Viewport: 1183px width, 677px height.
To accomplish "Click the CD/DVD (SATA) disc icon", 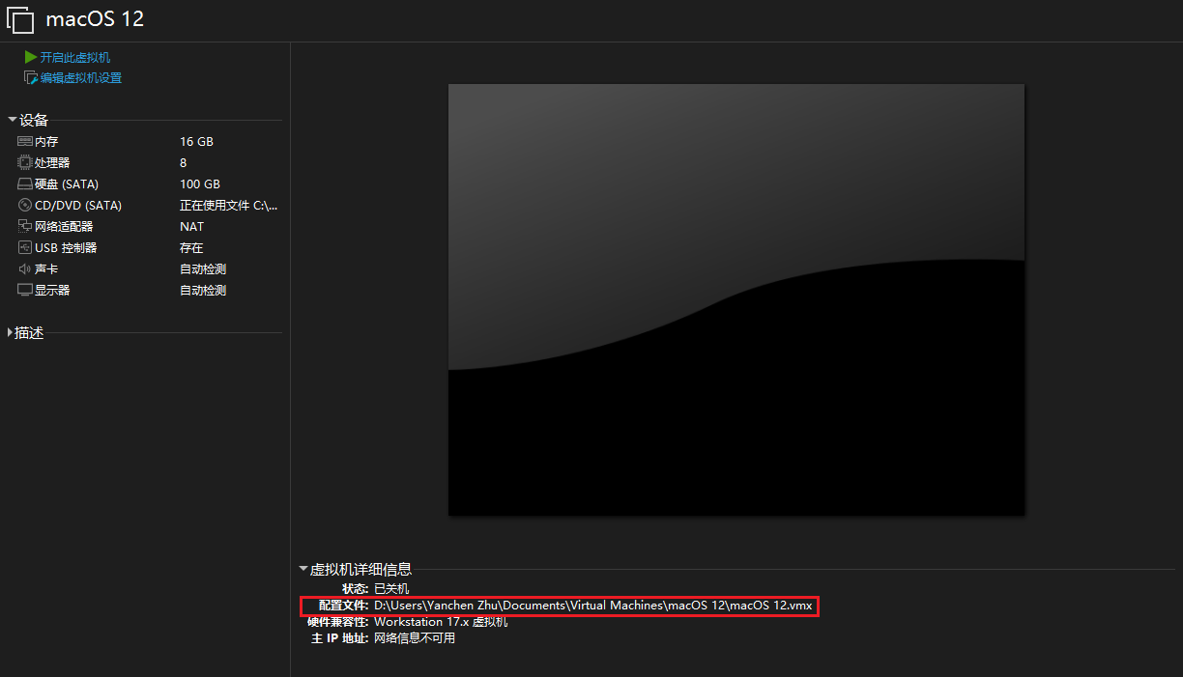I will point(25,206).
